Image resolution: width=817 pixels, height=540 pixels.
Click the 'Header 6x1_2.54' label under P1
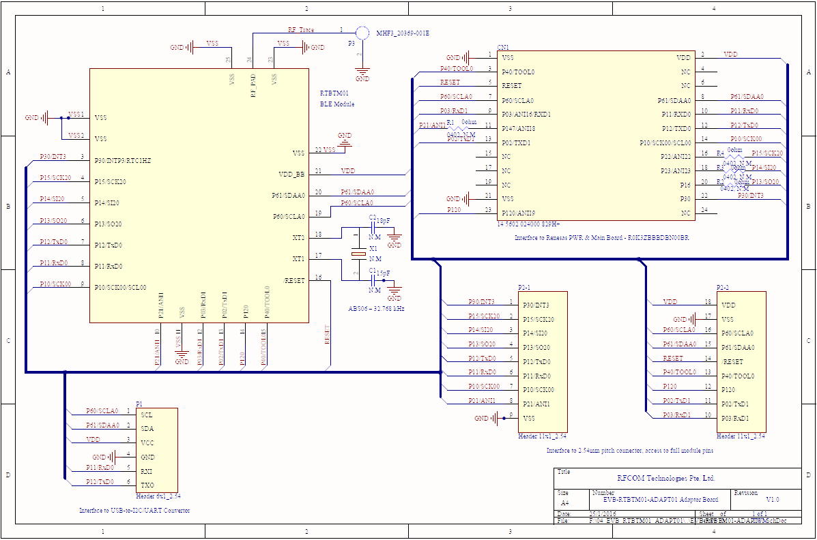point(158,496)
